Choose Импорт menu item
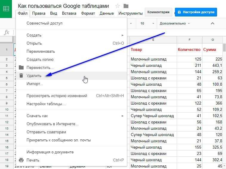226x169 pixels. [71, 84]
